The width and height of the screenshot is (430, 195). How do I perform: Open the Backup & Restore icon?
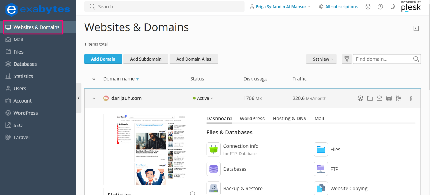[x=213, y=188]
